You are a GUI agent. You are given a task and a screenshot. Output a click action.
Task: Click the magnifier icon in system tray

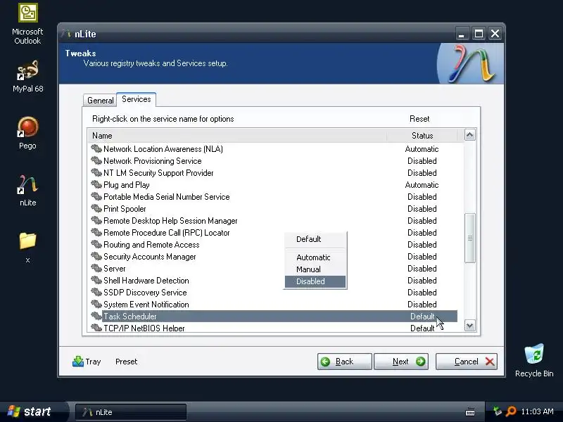[511, 411]
